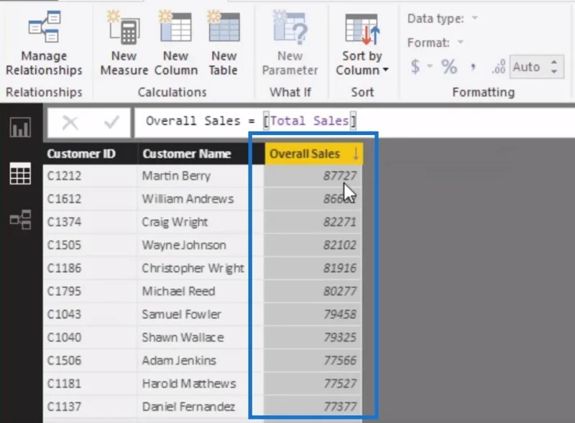Select sales value 79325
Screen dimensions: 575x423
(x=313, y=338)
